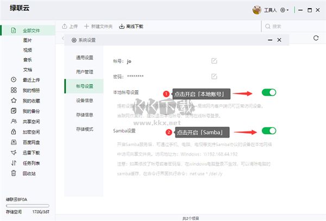Viewport: 326px width, 221px height.
Task: Switch to the 设备信息 tab
Action: 84,100
